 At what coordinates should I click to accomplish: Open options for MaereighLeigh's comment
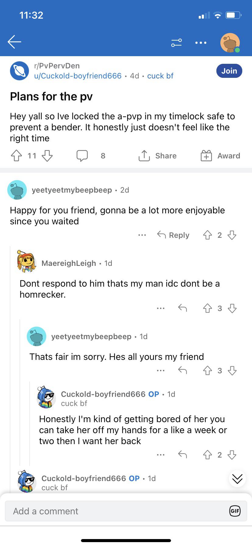(x=160, y=308)
